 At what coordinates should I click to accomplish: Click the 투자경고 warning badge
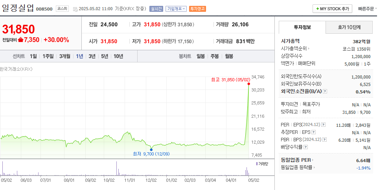(197, 9)
